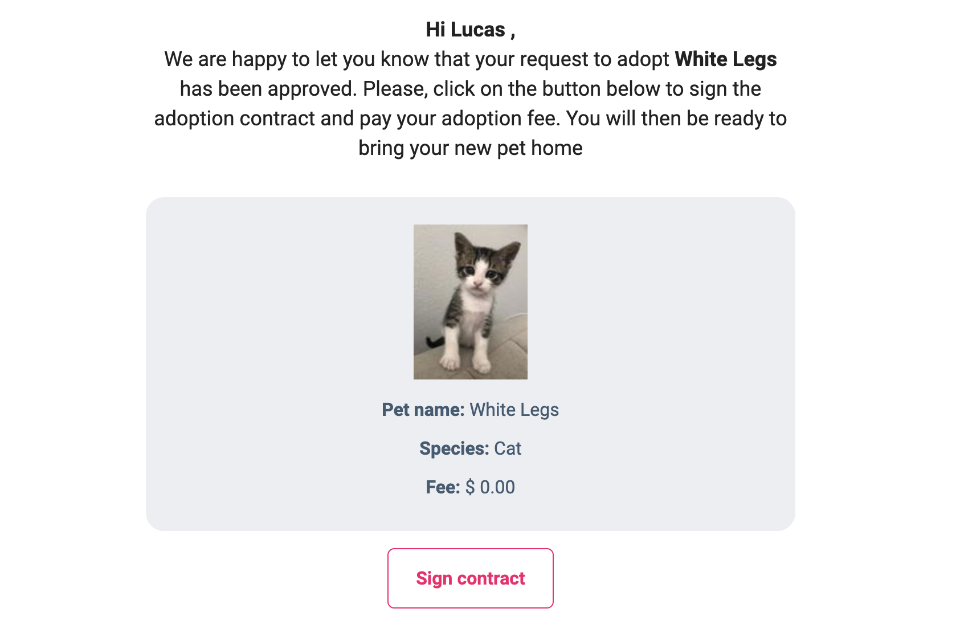Click the kitten's white front paws
Image resolution: width=956 pixels, height=637 pixels.
pos(465,361)
